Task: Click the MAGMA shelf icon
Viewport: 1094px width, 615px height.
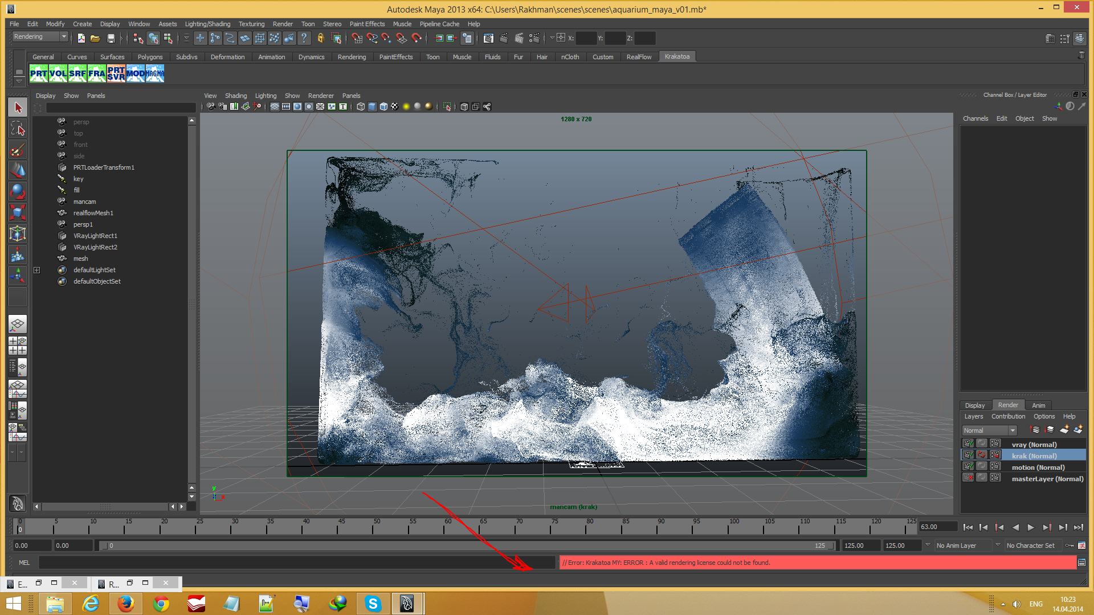Action: pyautogui.click(x=154, y=73)
